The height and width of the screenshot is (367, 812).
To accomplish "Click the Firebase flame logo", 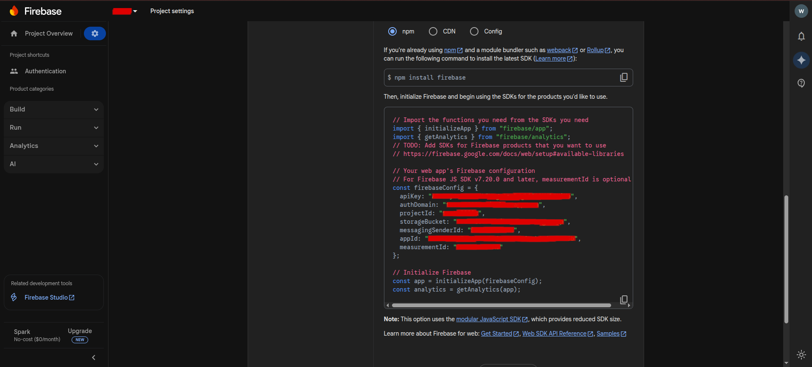I will point(14,11).
